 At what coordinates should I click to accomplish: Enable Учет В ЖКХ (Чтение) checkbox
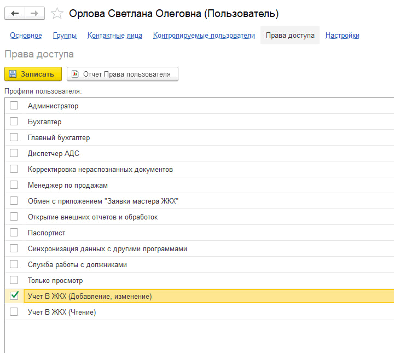pyautogui.click(x=14, y=312)
